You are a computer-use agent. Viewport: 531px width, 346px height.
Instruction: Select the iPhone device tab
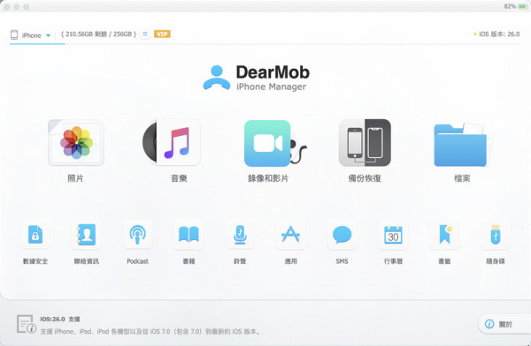31,35
